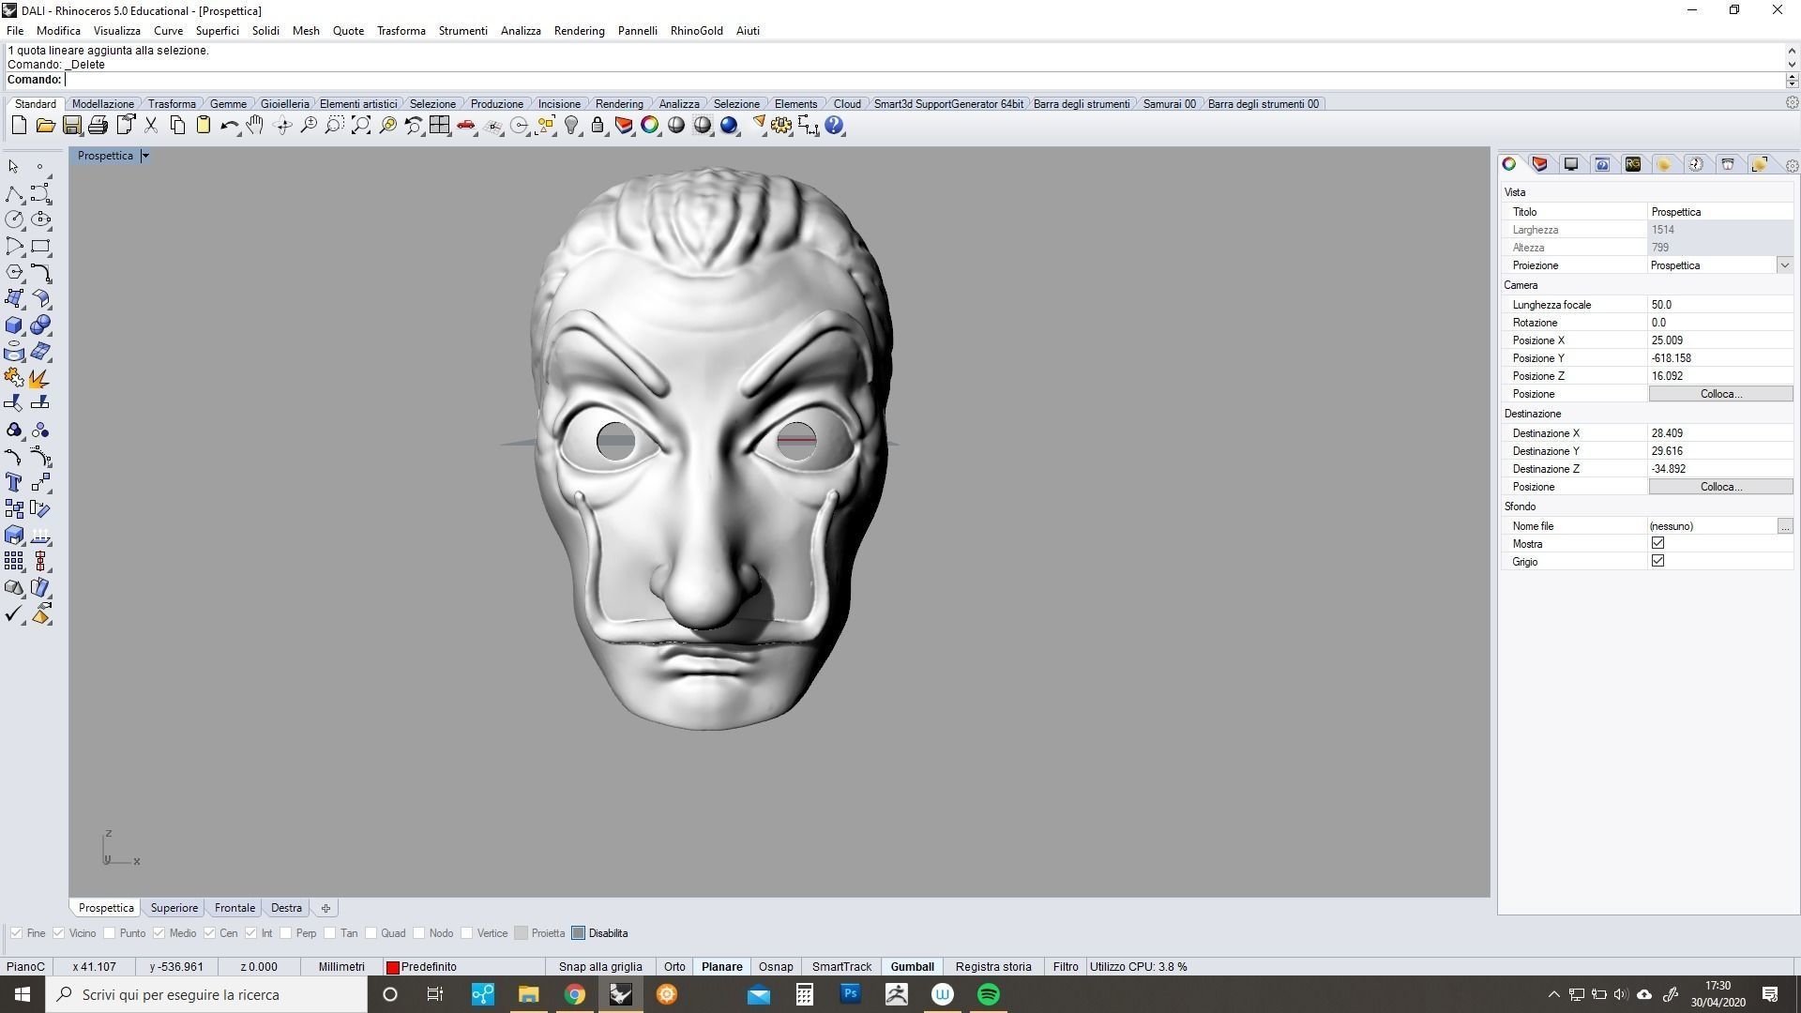The width and height of the screenshot is (1801, 1013).
Task: Select the Pan hand tool
Action: pos(255,126)
